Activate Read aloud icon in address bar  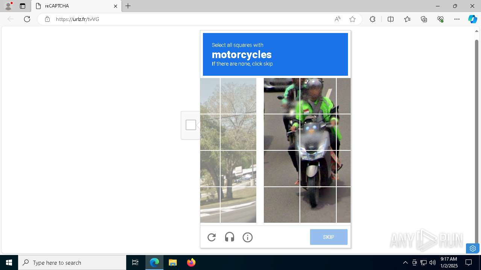tap(337, 19)
